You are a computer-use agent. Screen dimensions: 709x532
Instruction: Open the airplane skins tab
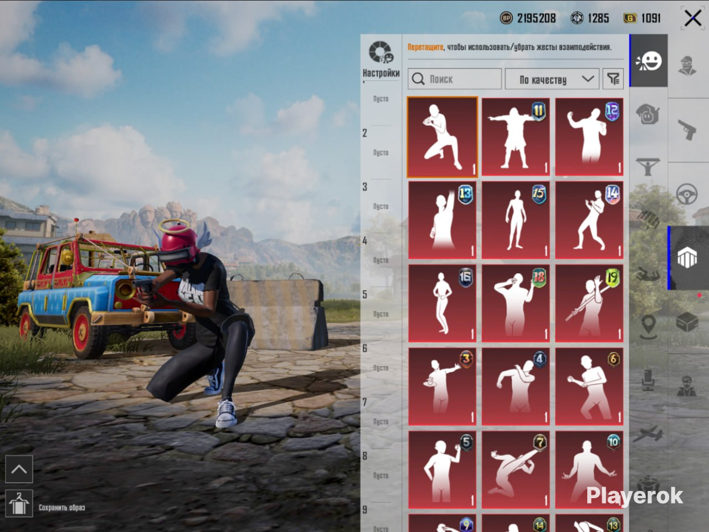click(x=648, y=433)
